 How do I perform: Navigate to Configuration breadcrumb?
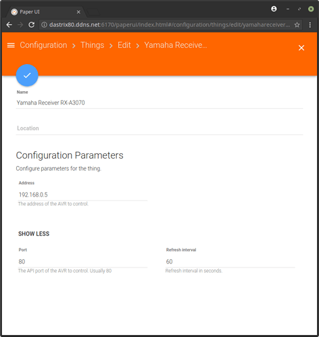click(x=43, y=45)
